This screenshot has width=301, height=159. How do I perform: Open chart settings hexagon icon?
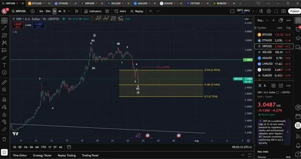(x=269, y=11)
